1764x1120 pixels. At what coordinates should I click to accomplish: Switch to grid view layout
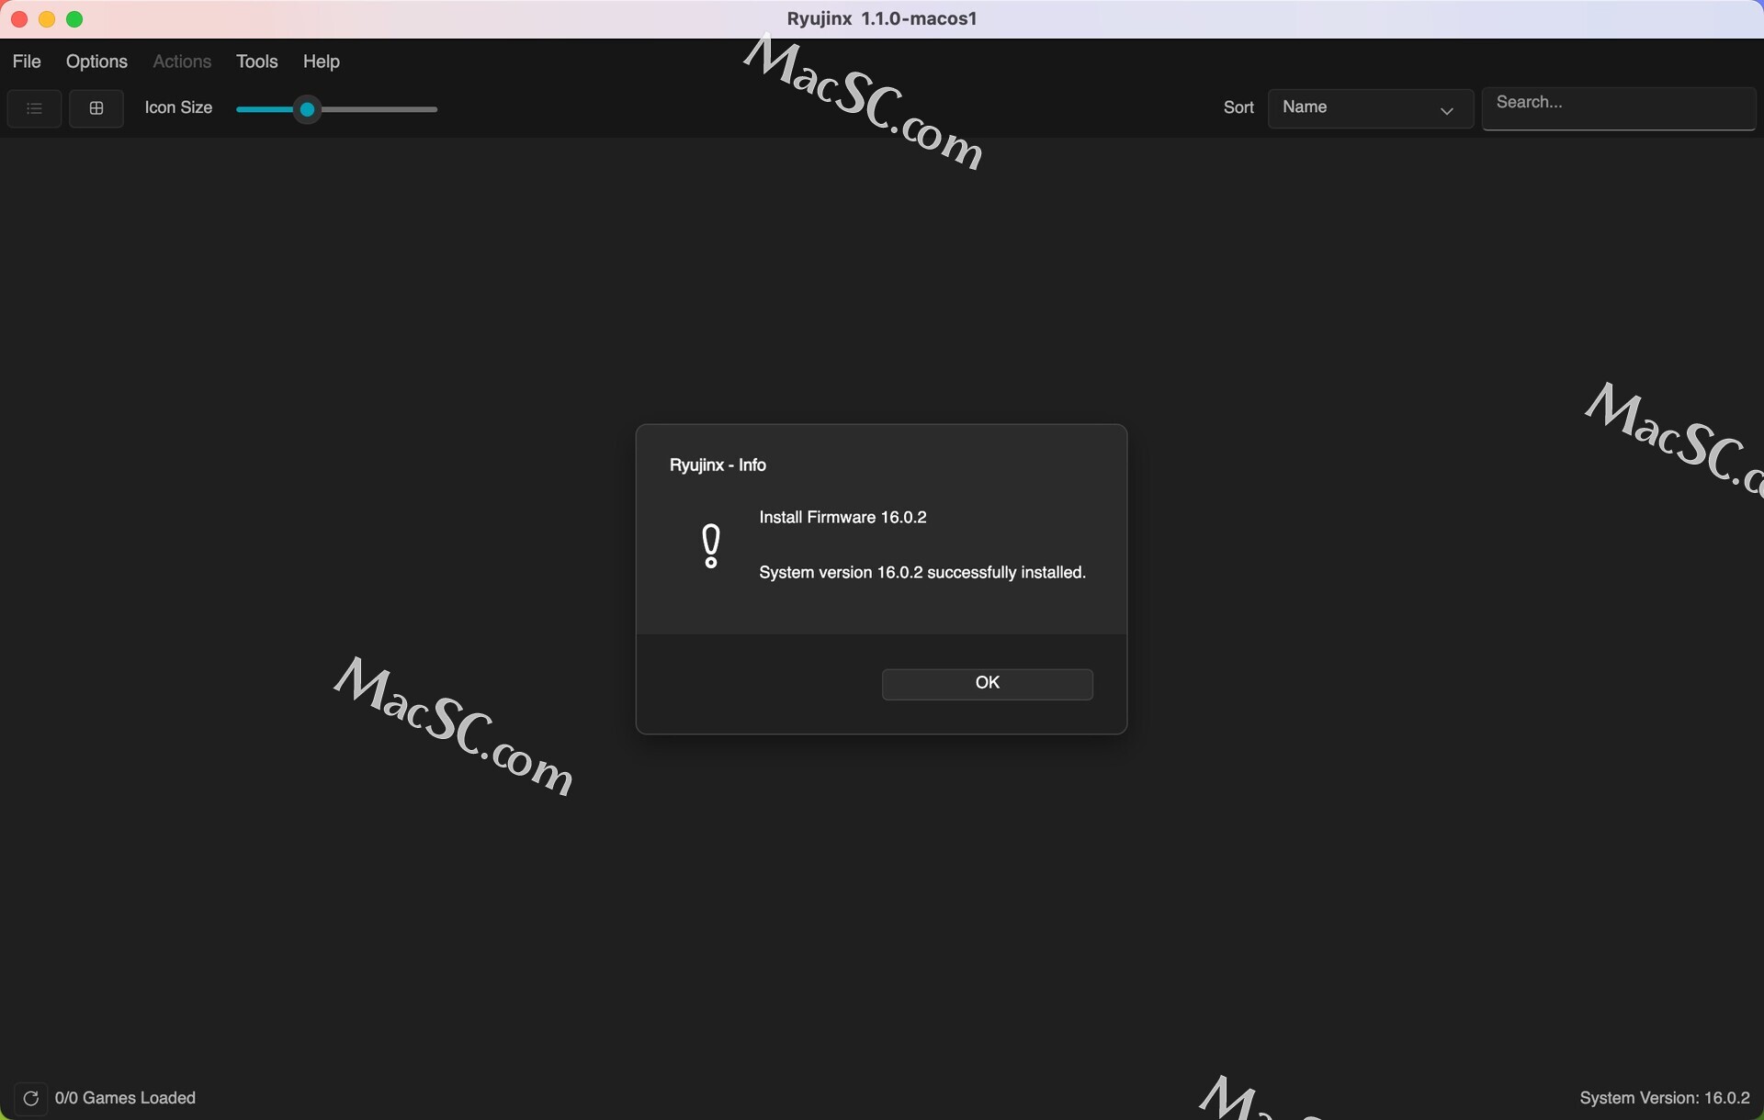point(96,108)
